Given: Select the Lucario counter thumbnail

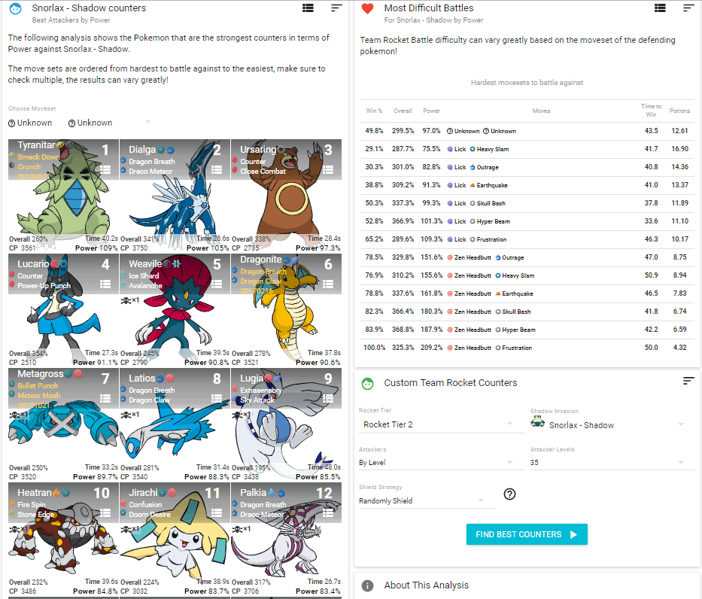Looking at the screenshot, I should tap(63, 310).
